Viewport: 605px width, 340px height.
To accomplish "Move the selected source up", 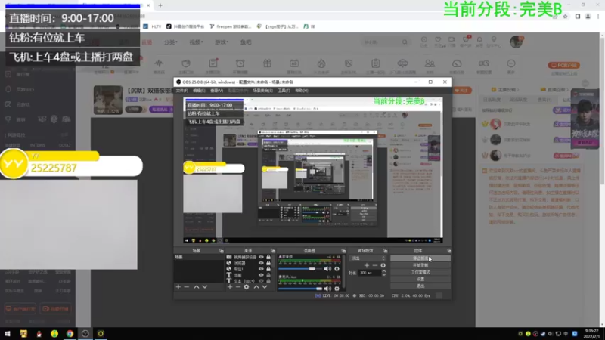I will point(256,287).
